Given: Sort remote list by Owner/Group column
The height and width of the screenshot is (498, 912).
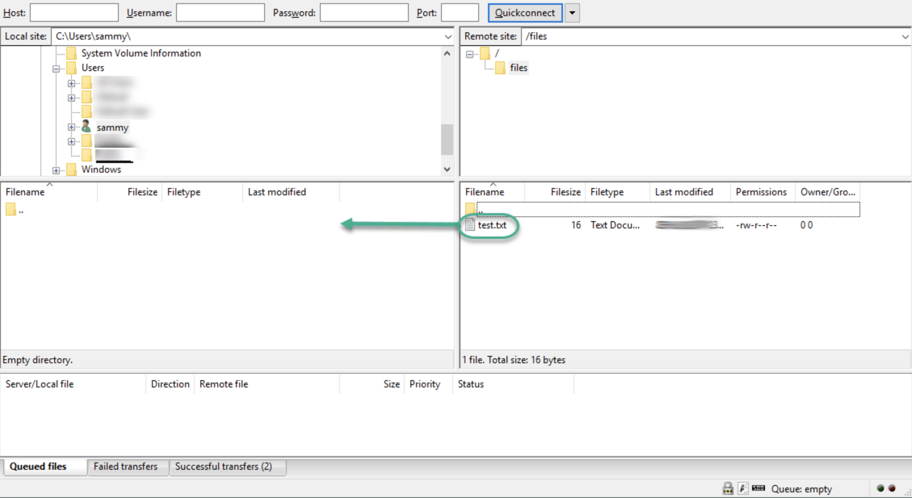Looking at the screenshot, I should point(828,192).
